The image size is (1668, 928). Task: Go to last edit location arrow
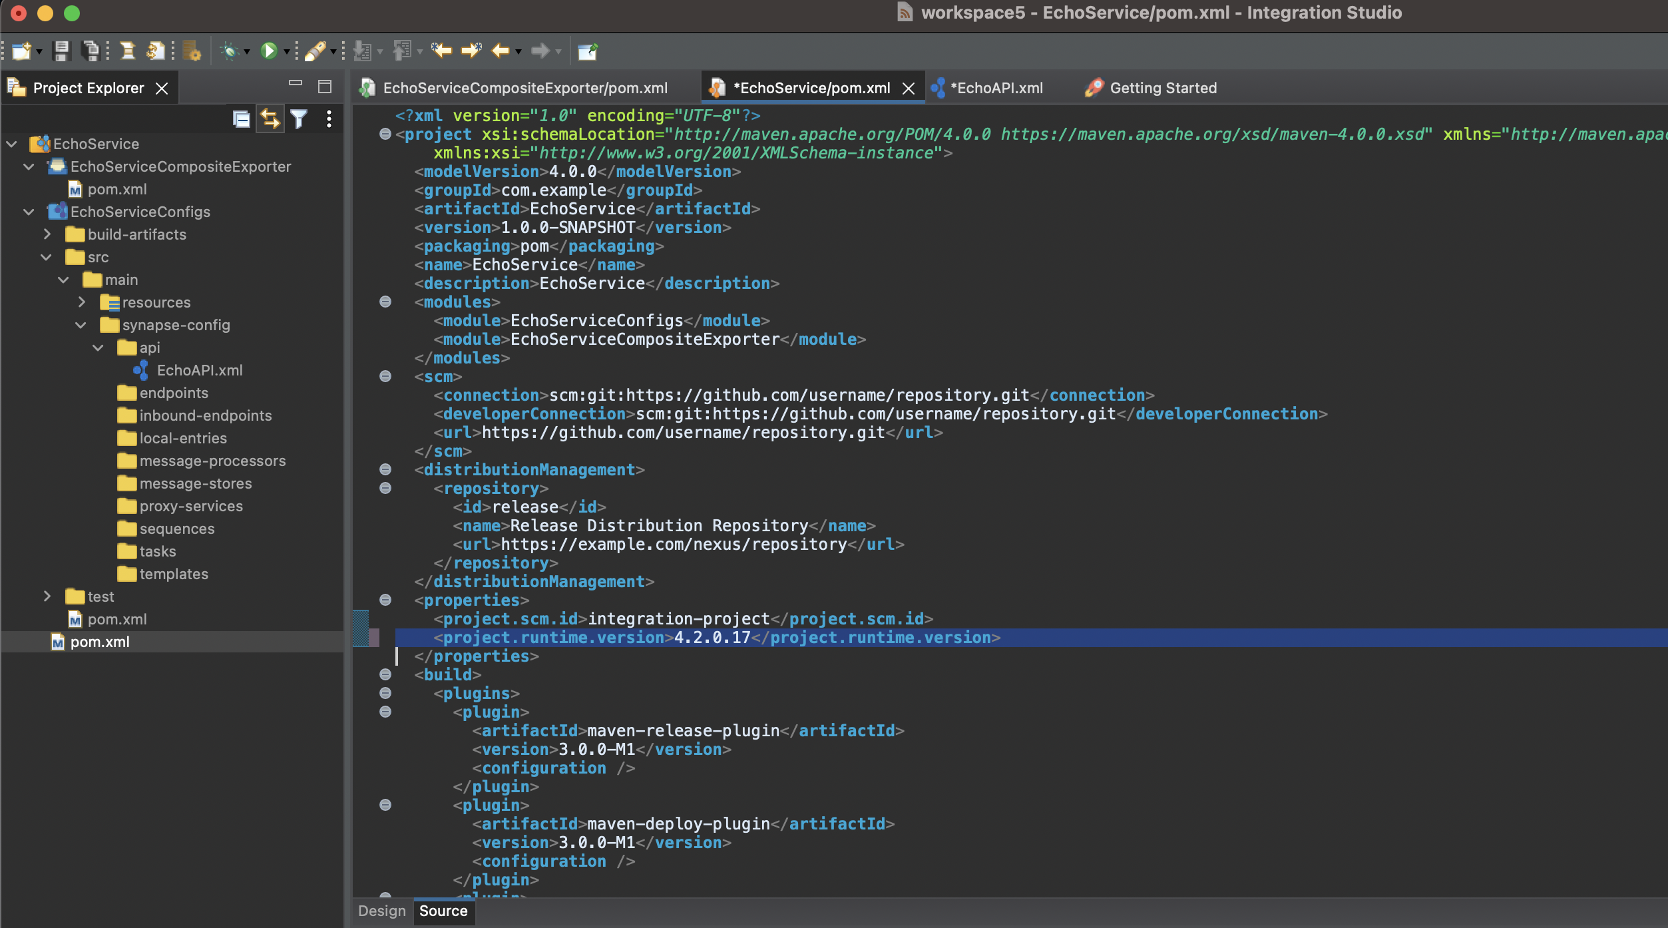click(x=441, y=51)
